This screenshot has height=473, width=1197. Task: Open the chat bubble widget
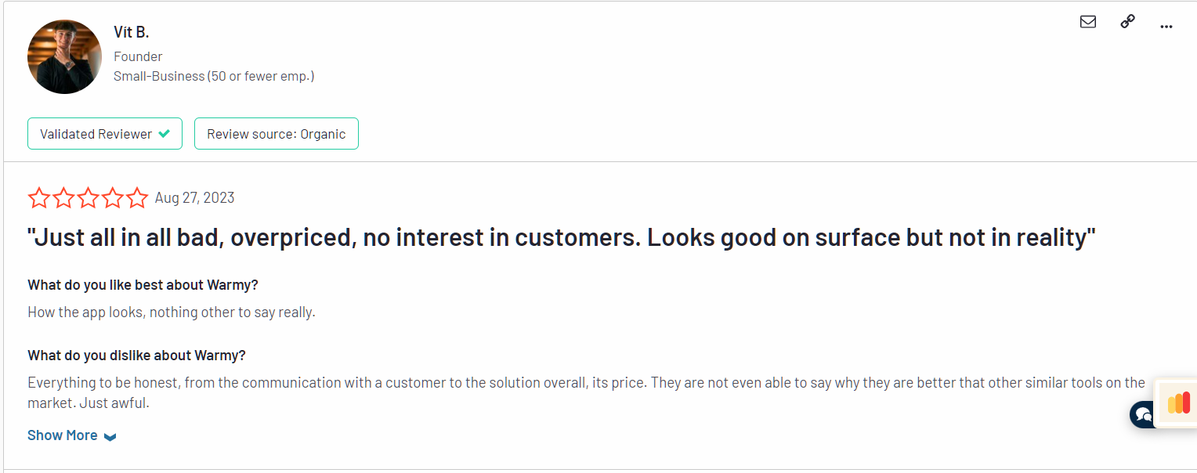click(1143, 413)
